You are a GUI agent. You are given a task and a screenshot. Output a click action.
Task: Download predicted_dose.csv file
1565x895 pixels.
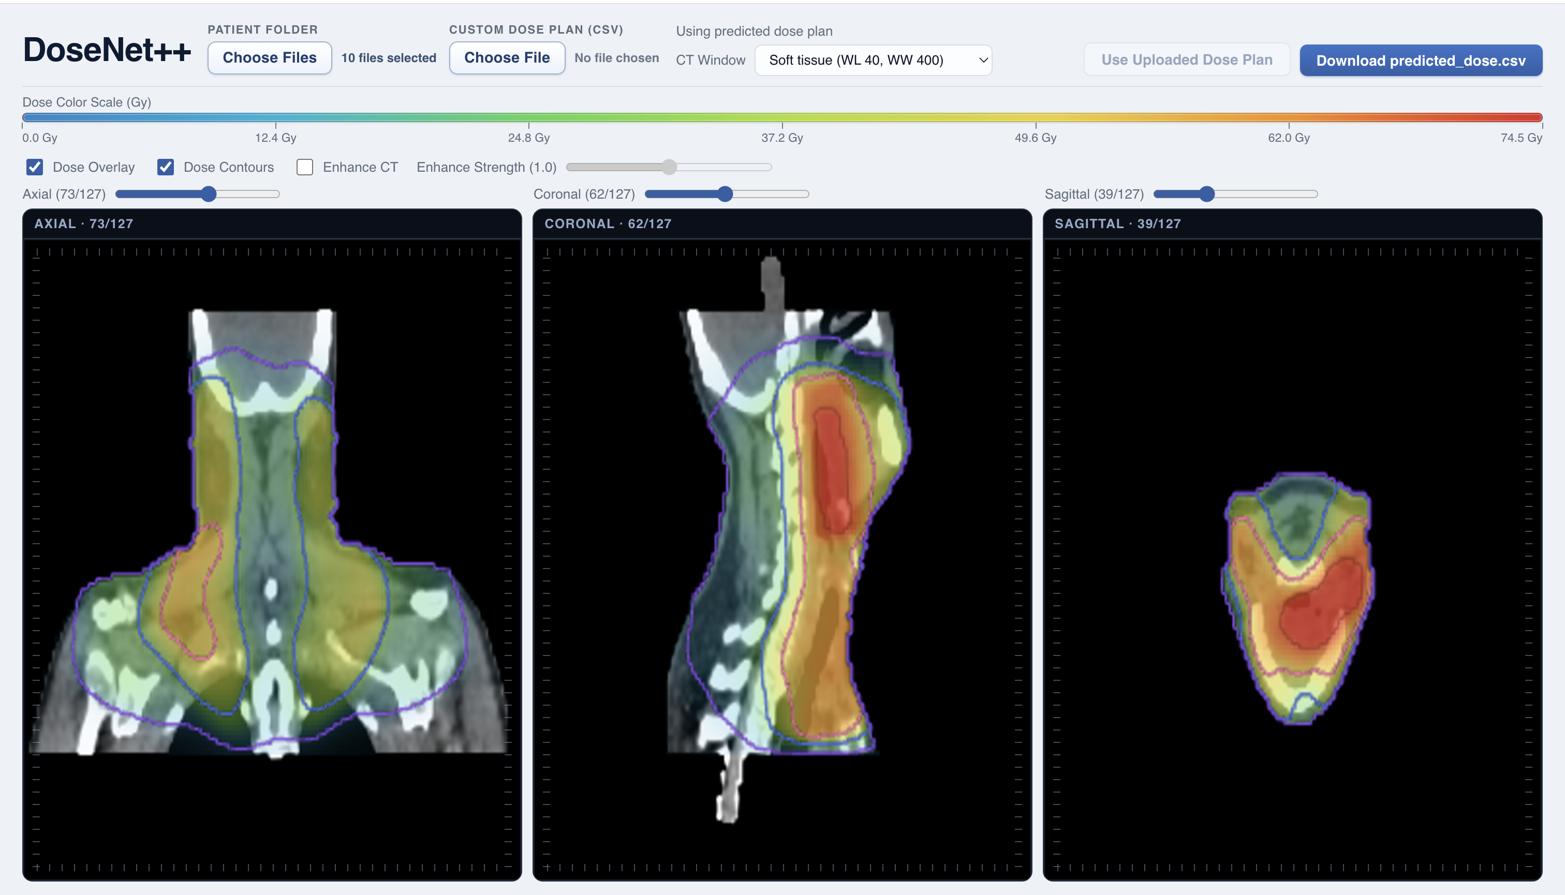pyautogui.click(x=1421, y=60)
